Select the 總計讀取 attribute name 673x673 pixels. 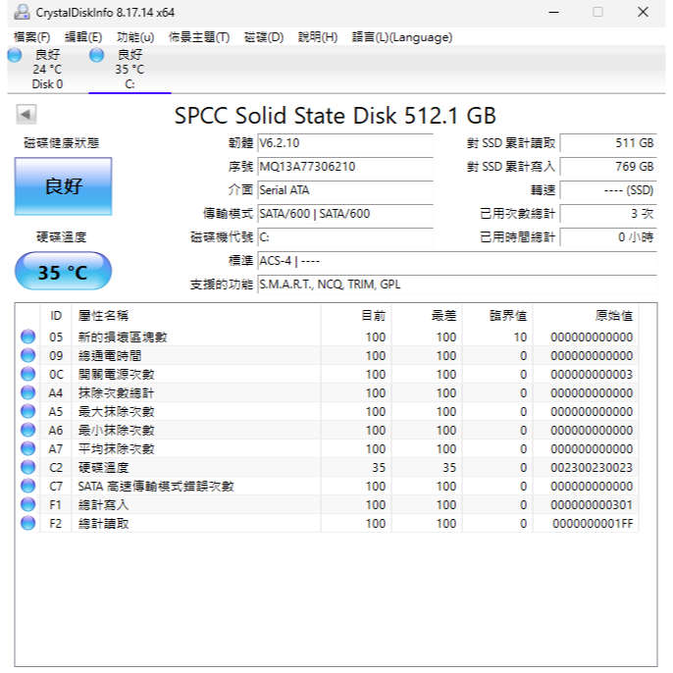click(x=103, y=524)
